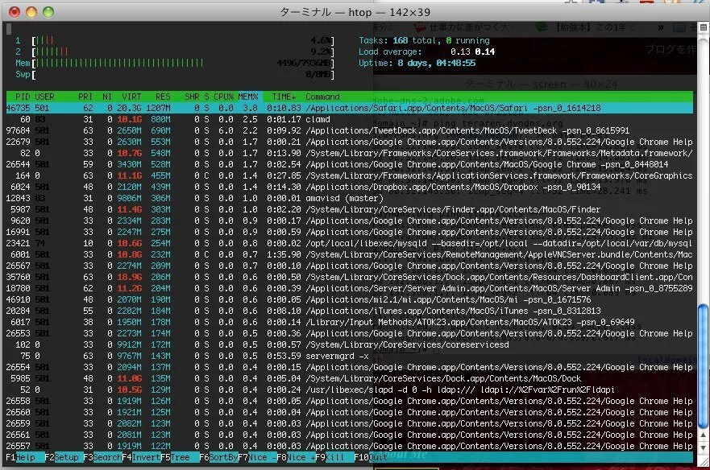Click F1 Help in the function bar
The width and height of the screenshot is (710, 470).
point(23,457)
